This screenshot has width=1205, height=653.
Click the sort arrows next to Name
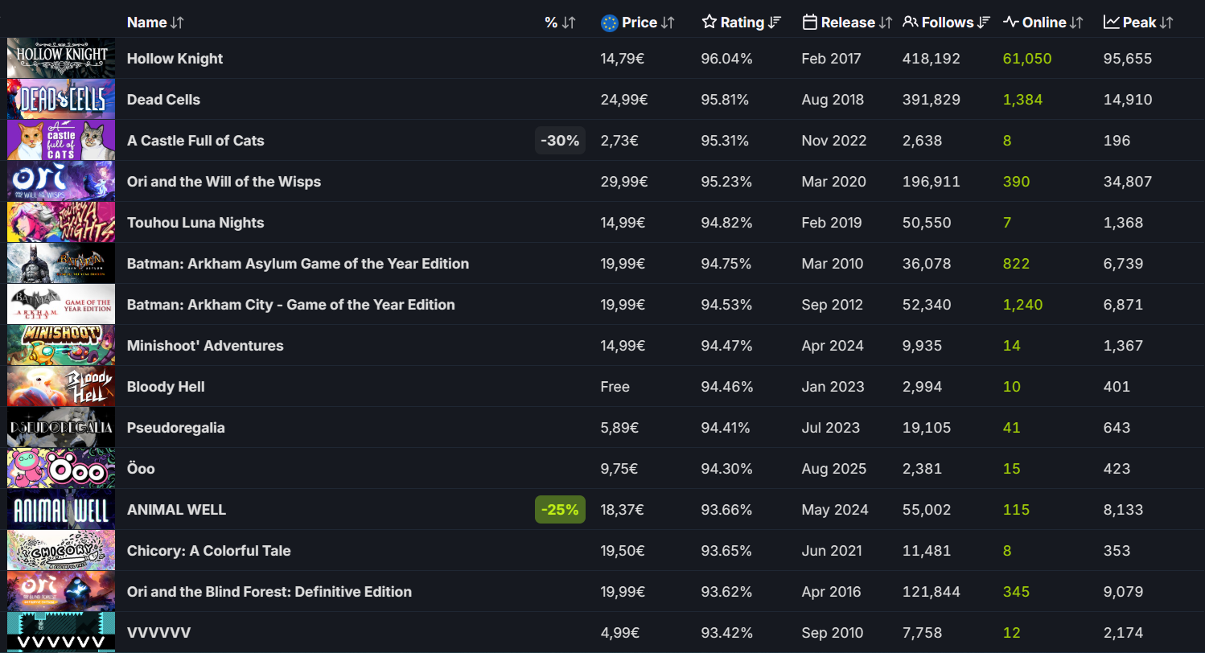(x=178, y=23)
